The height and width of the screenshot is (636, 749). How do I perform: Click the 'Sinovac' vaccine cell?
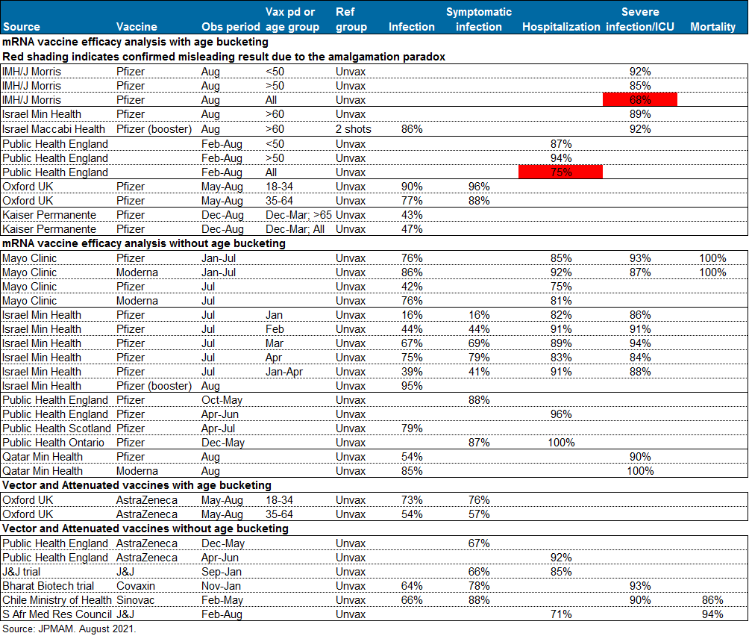click(x=135, y=600)
